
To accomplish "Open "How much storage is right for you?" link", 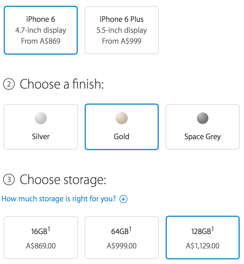I will (x=59, y=199).
